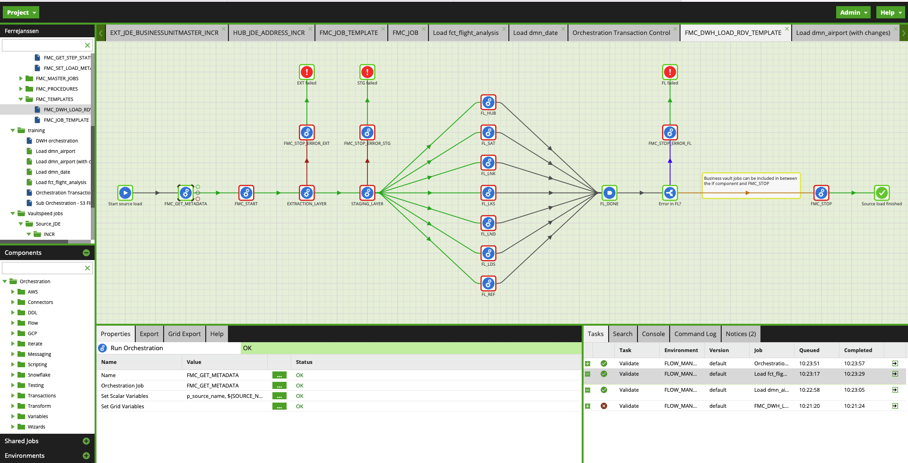Open the Project dropdown menu

pyautogui.click(x=21, y=12)
